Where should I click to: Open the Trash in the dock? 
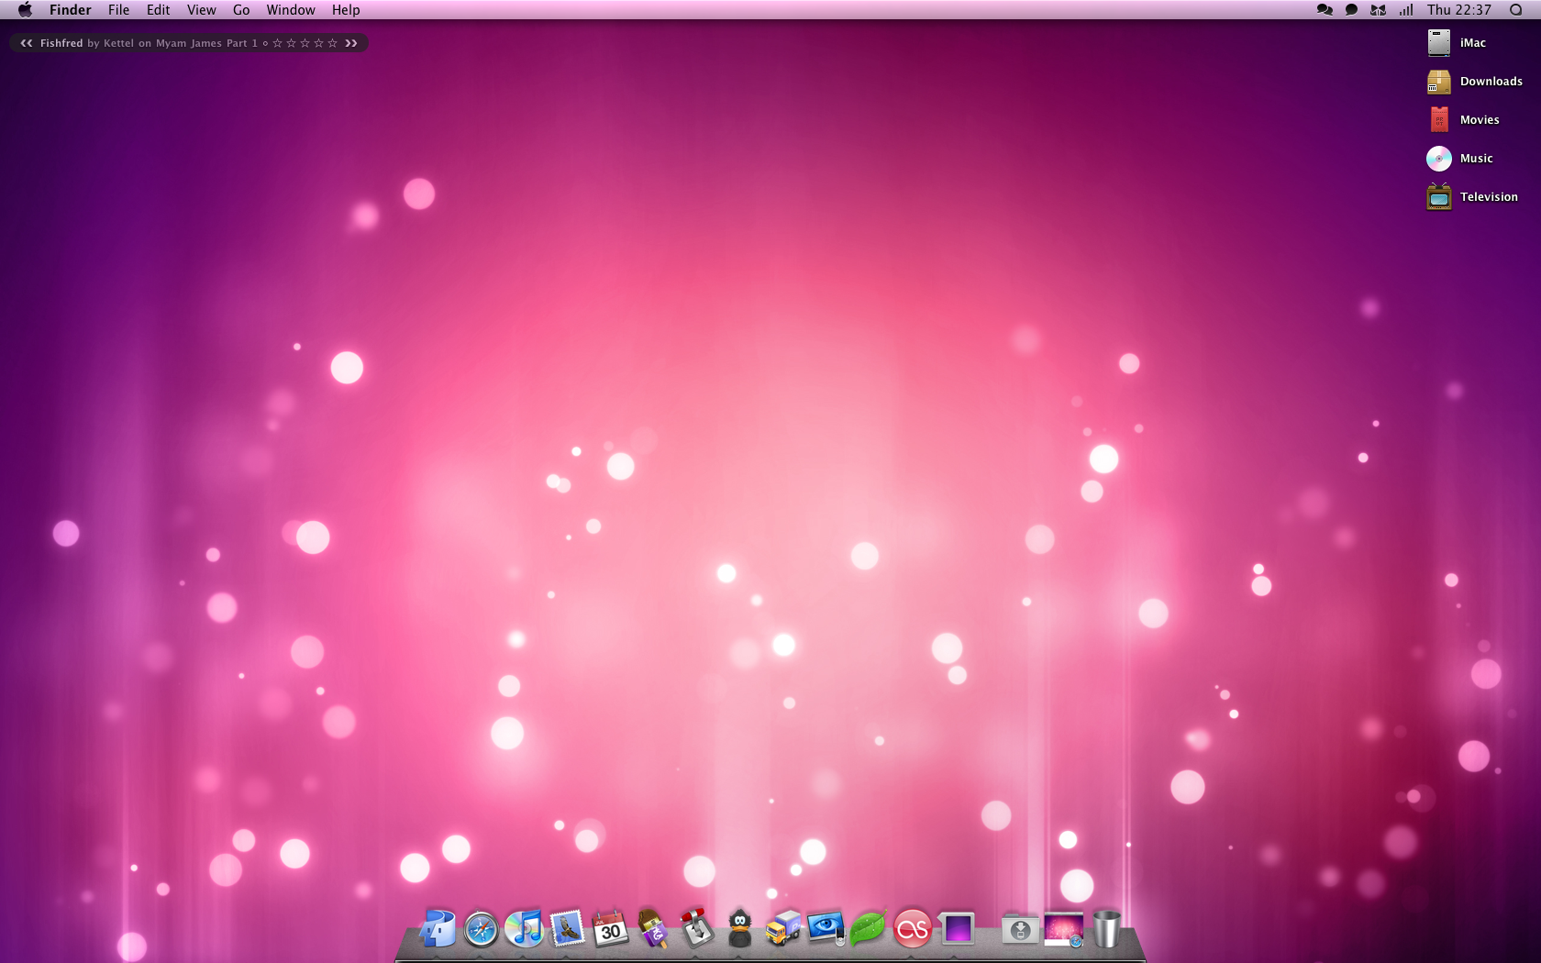tap(1107, 929)
